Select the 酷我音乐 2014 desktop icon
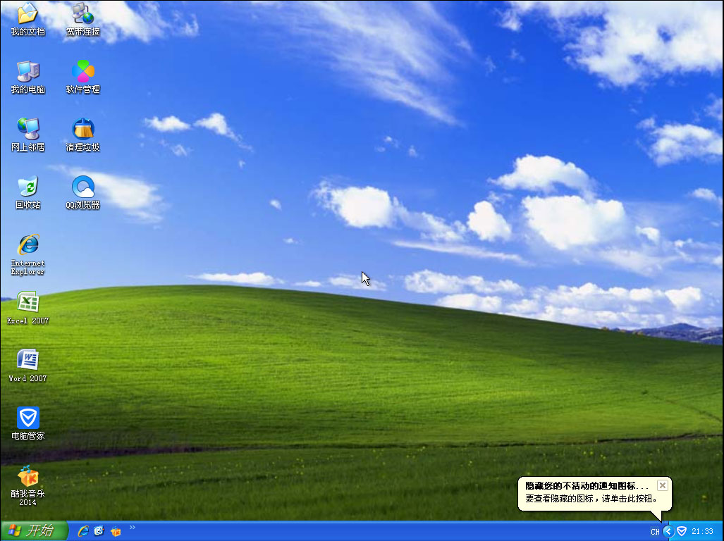Viewport: 724px width, 541px height. click(x=27, y=485)
